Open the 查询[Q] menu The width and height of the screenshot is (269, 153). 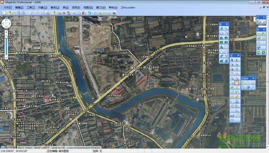coord(55,7)
